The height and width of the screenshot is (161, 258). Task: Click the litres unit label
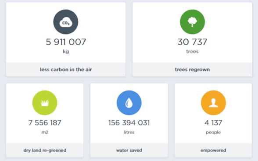[129, 132]
